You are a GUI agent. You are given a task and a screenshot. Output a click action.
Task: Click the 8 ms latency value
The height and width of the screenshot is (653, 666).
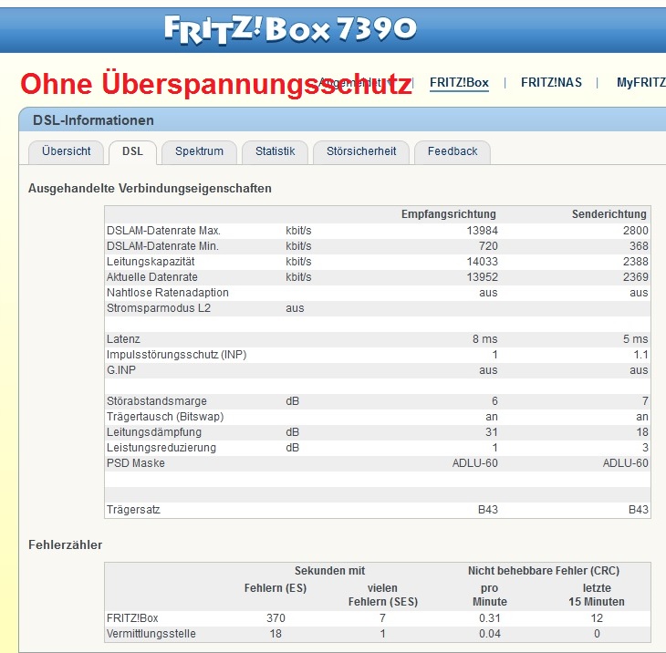coord(484,339)
